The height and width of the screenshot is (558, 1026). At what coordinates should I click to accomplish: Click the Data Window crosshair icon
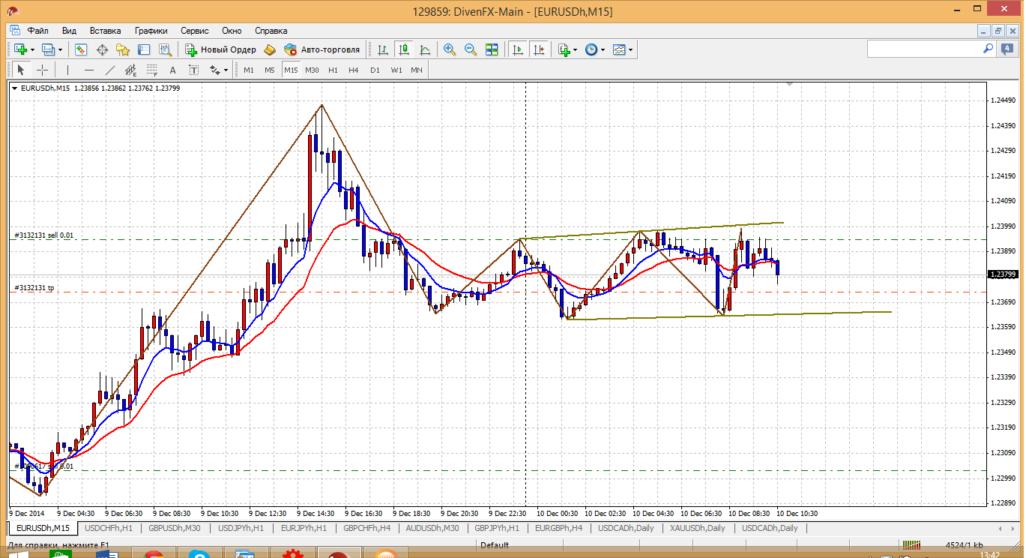102,49
